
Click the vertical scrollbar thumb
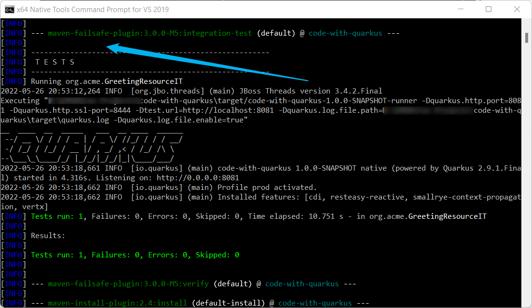click(527, 38)
